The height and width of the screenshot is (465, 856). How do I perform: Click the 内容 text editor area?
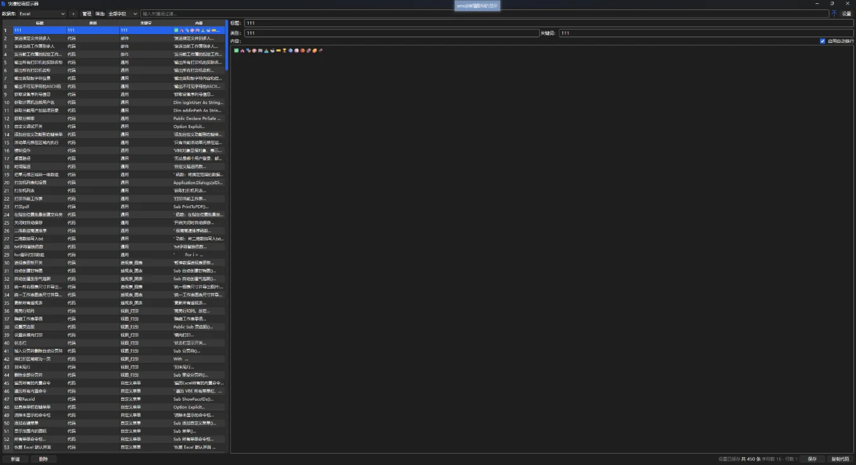(542, 249)
